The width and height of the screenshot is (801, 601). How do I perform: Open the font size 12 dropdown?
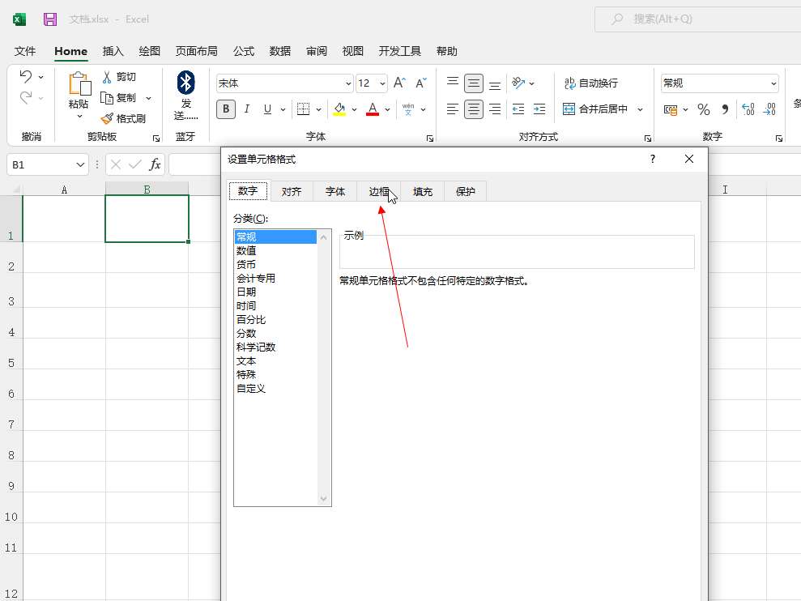pos(382,83)
